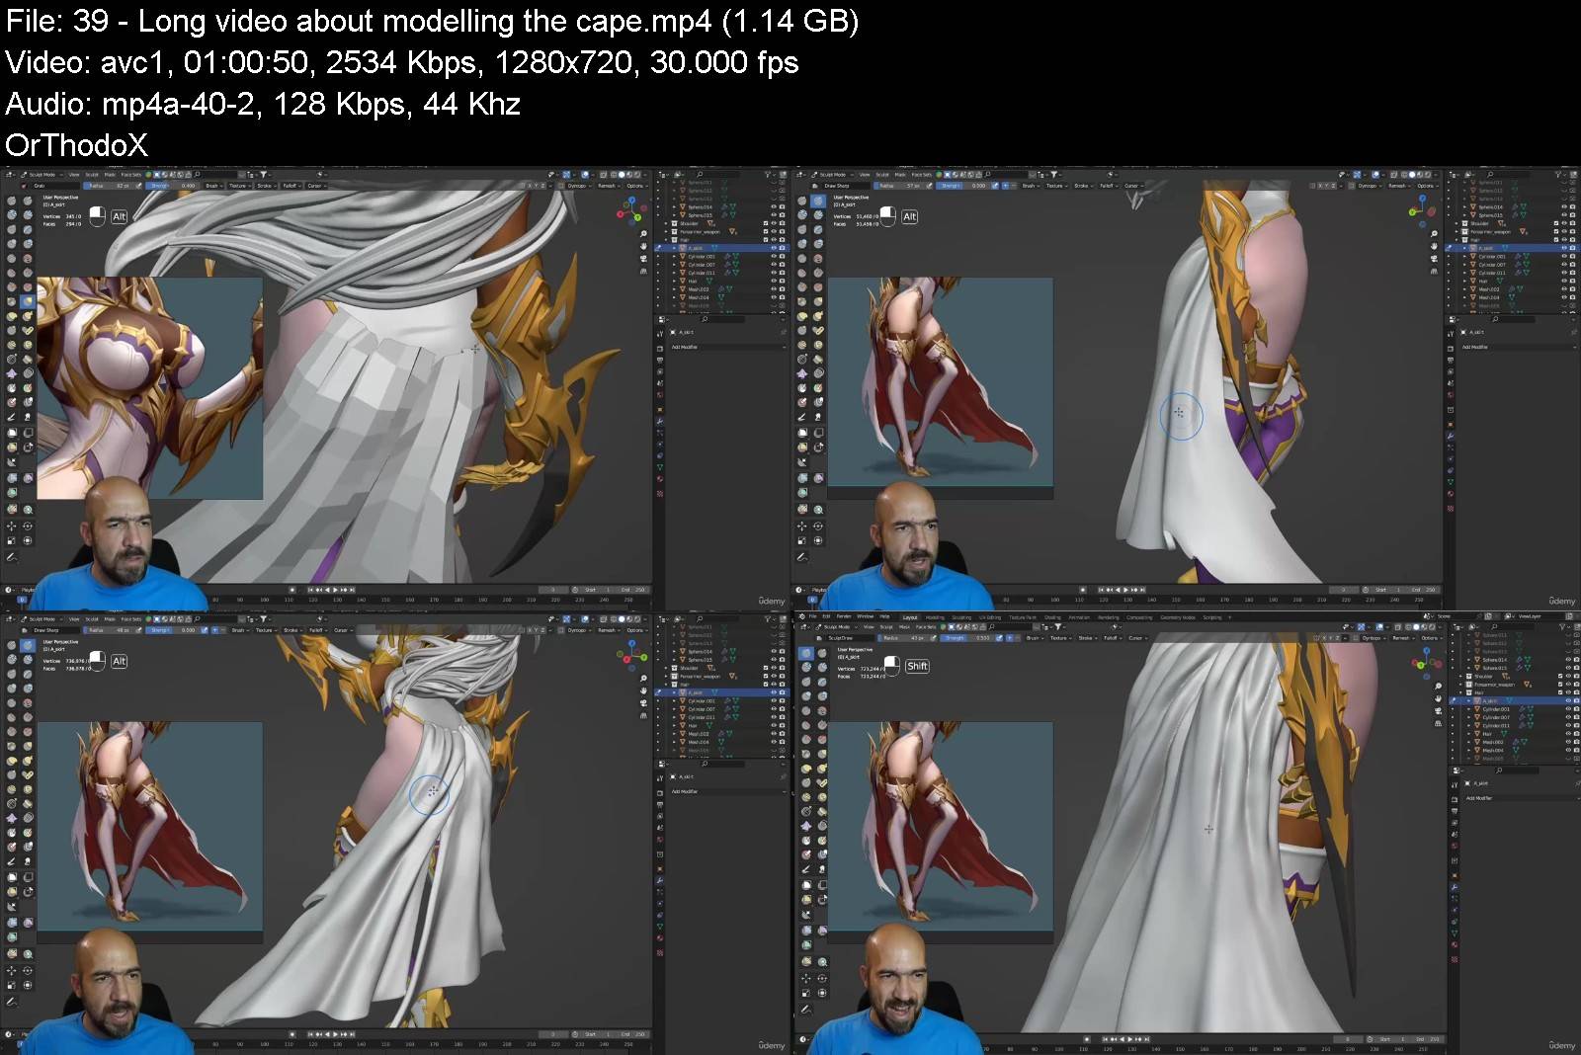The height and width of the screenshot is (1055, 1581).
Task: Select the Move tool in bottom-right frame toolbar
Action: tap(806, 978)
